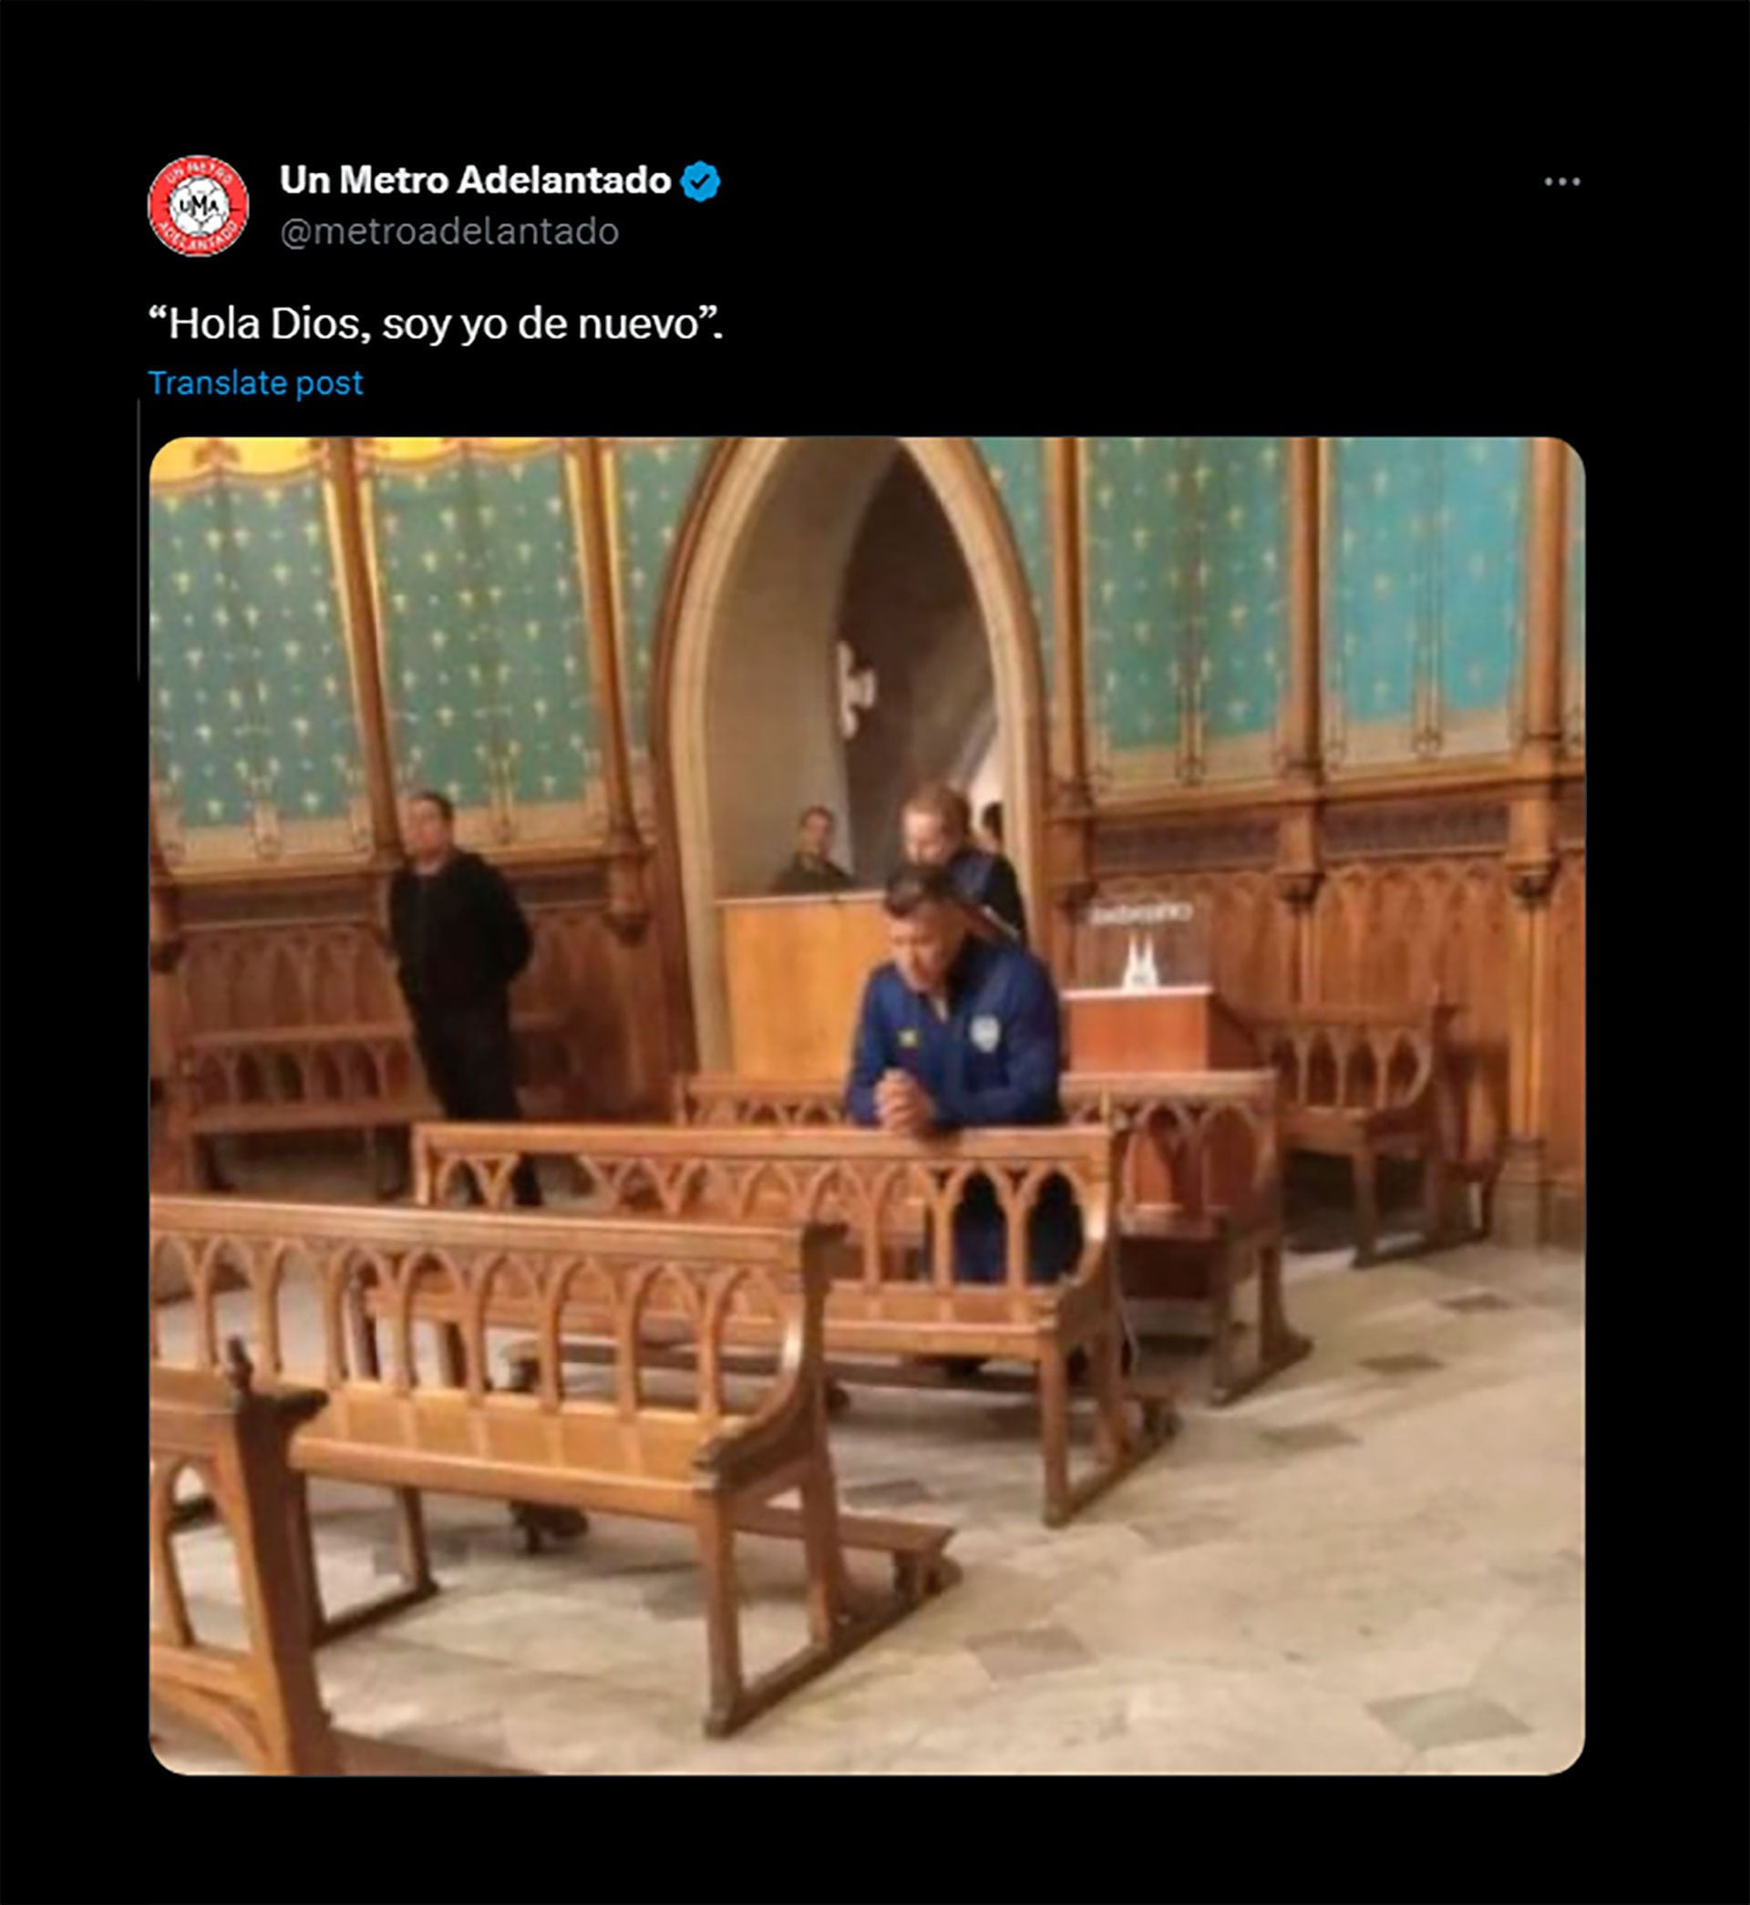1750x1905 pixels.
Task: Click the Un Metro Adelantado display name
Action: (x=476, y=180)
